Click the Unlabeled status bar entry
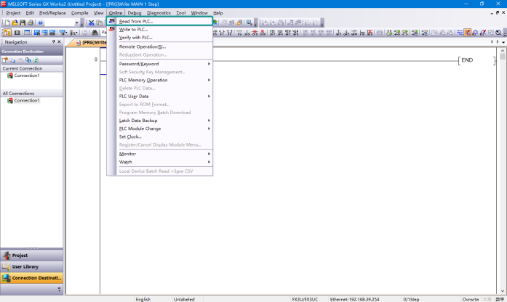The image size is (507, 302). (x=184, y=299)
